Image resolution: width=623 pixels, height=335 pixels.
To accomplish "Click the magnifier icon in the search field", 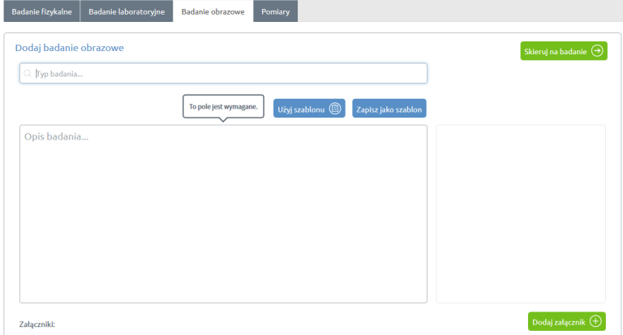I will 28,74.
